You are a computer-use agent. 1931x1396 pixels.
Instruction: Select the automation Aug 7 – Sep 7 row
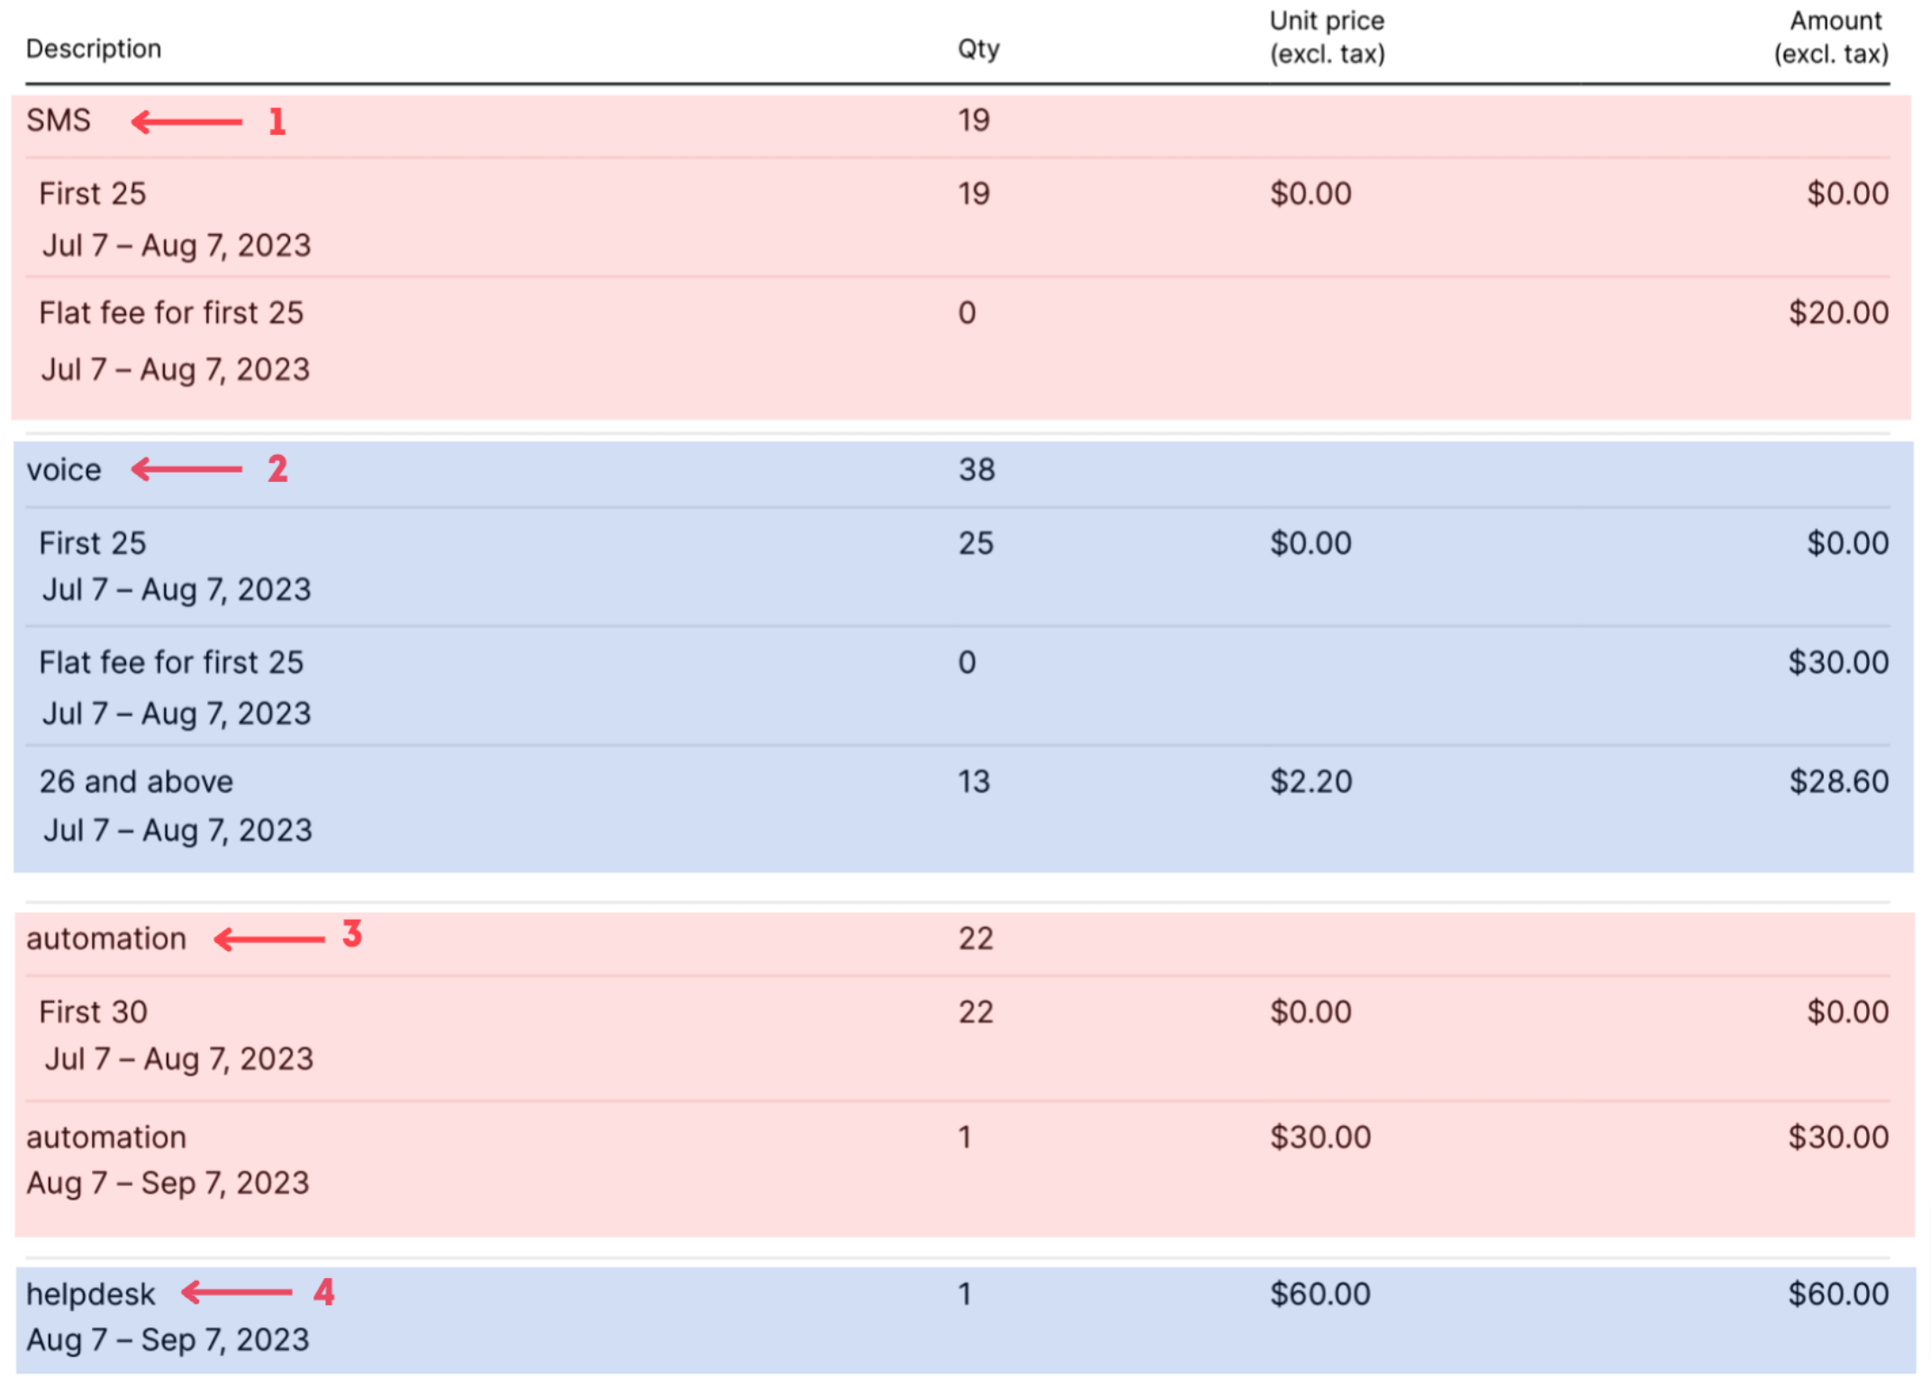click(957, 1161)
